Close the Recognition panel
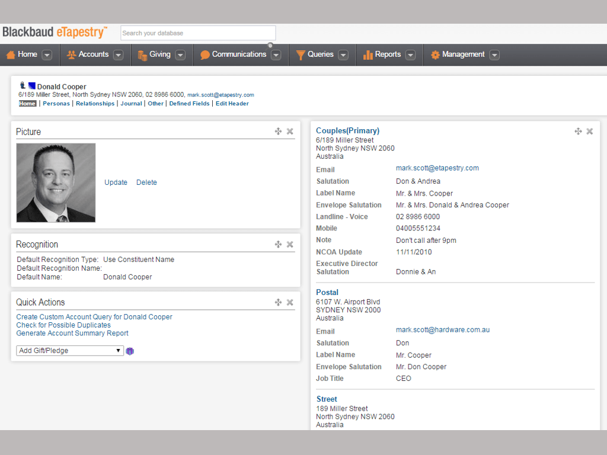The width and height of the screenshot is (607, 455). [x=290, y=244]
